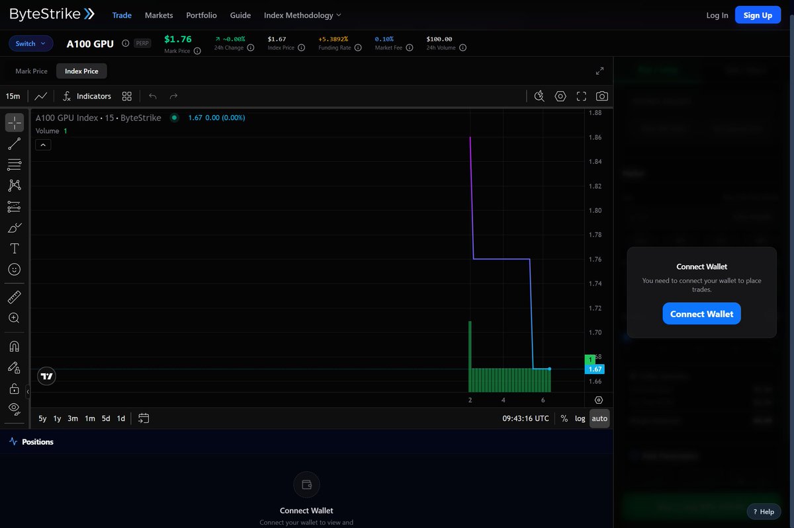Show A100 GPU info tooltip icon
This screenshot has height=528, width=794.
[126, 44]
